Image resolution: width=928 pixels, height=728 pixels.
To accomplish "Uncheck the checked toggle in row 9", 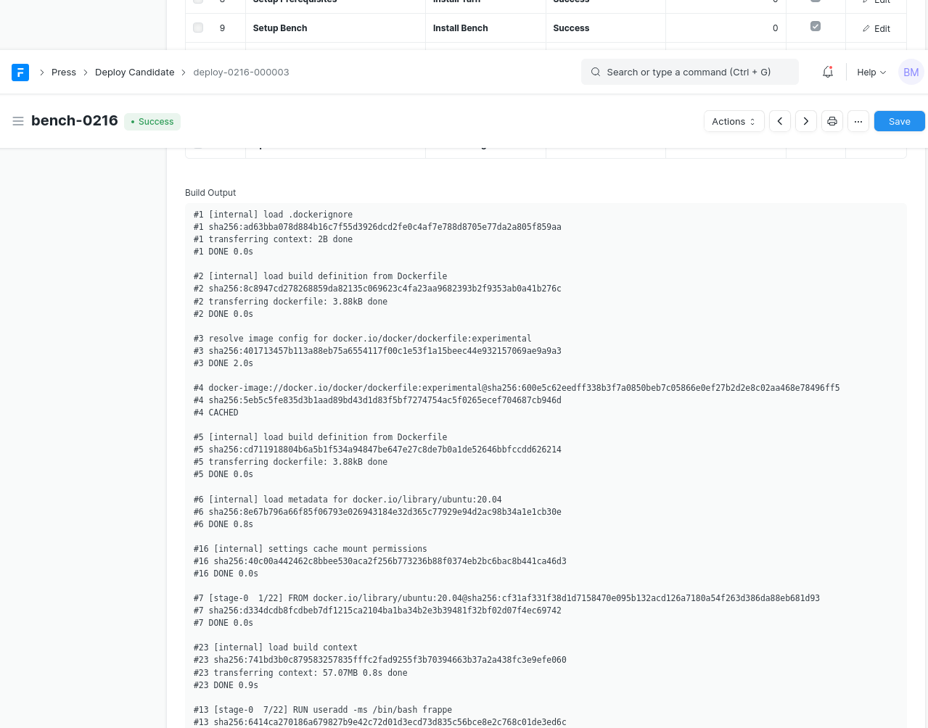I will coord(815,25).
